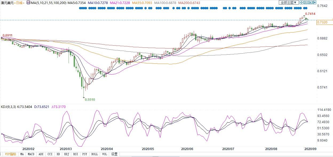Open the 全部主题 dropdown
Screen dimensions: 333x157
coord(289,2)
